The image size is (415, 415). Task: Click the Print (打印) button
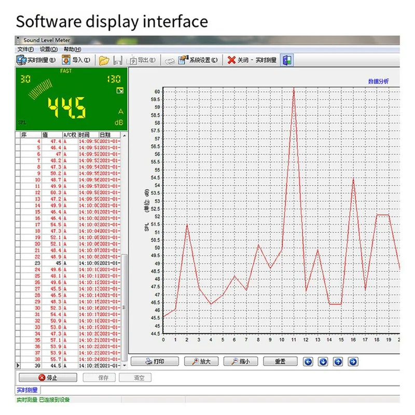coord(155,362)
